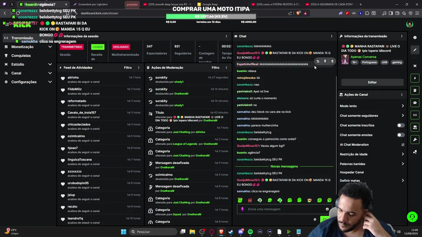The image size is (422, 237).
Task: Pin the Espetinho1Real chat message
Action: [325, 62]
